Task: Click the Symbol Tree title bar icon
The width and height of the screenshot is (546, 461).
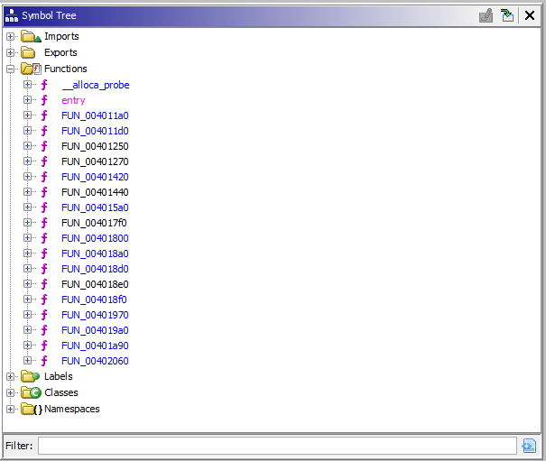Action: (x=12, y=15)
